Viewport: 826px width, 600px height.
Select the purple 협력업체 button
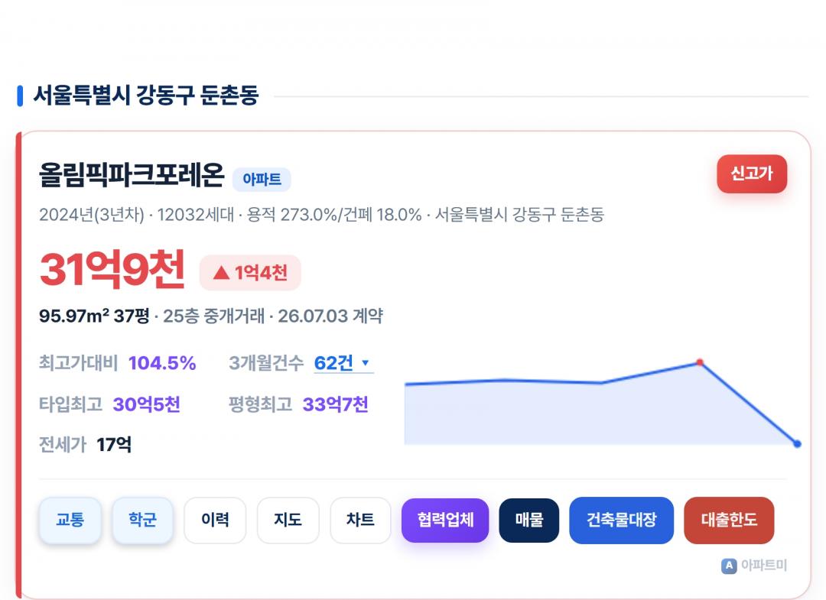[x=445, y=520]
